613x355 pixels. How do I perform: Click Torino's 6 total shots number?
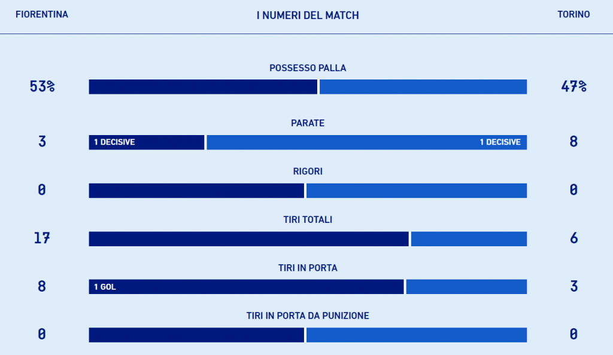pos(573,238)
